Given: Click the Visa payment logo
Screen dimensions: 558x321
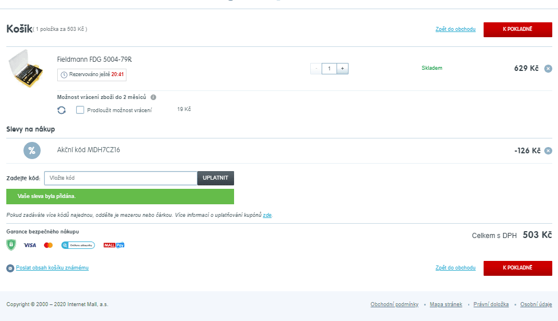Looking at the screenshot, I should coord(30,245).
